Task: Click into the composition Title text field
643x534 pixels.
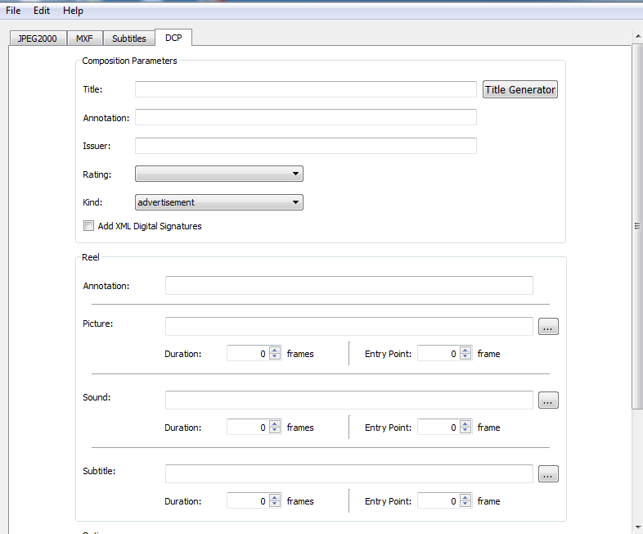Action: coord(305,89)
